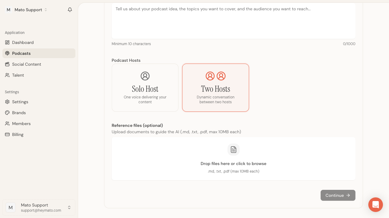Open Social Content
Viewport: 389px width, 218px height.
39,64
